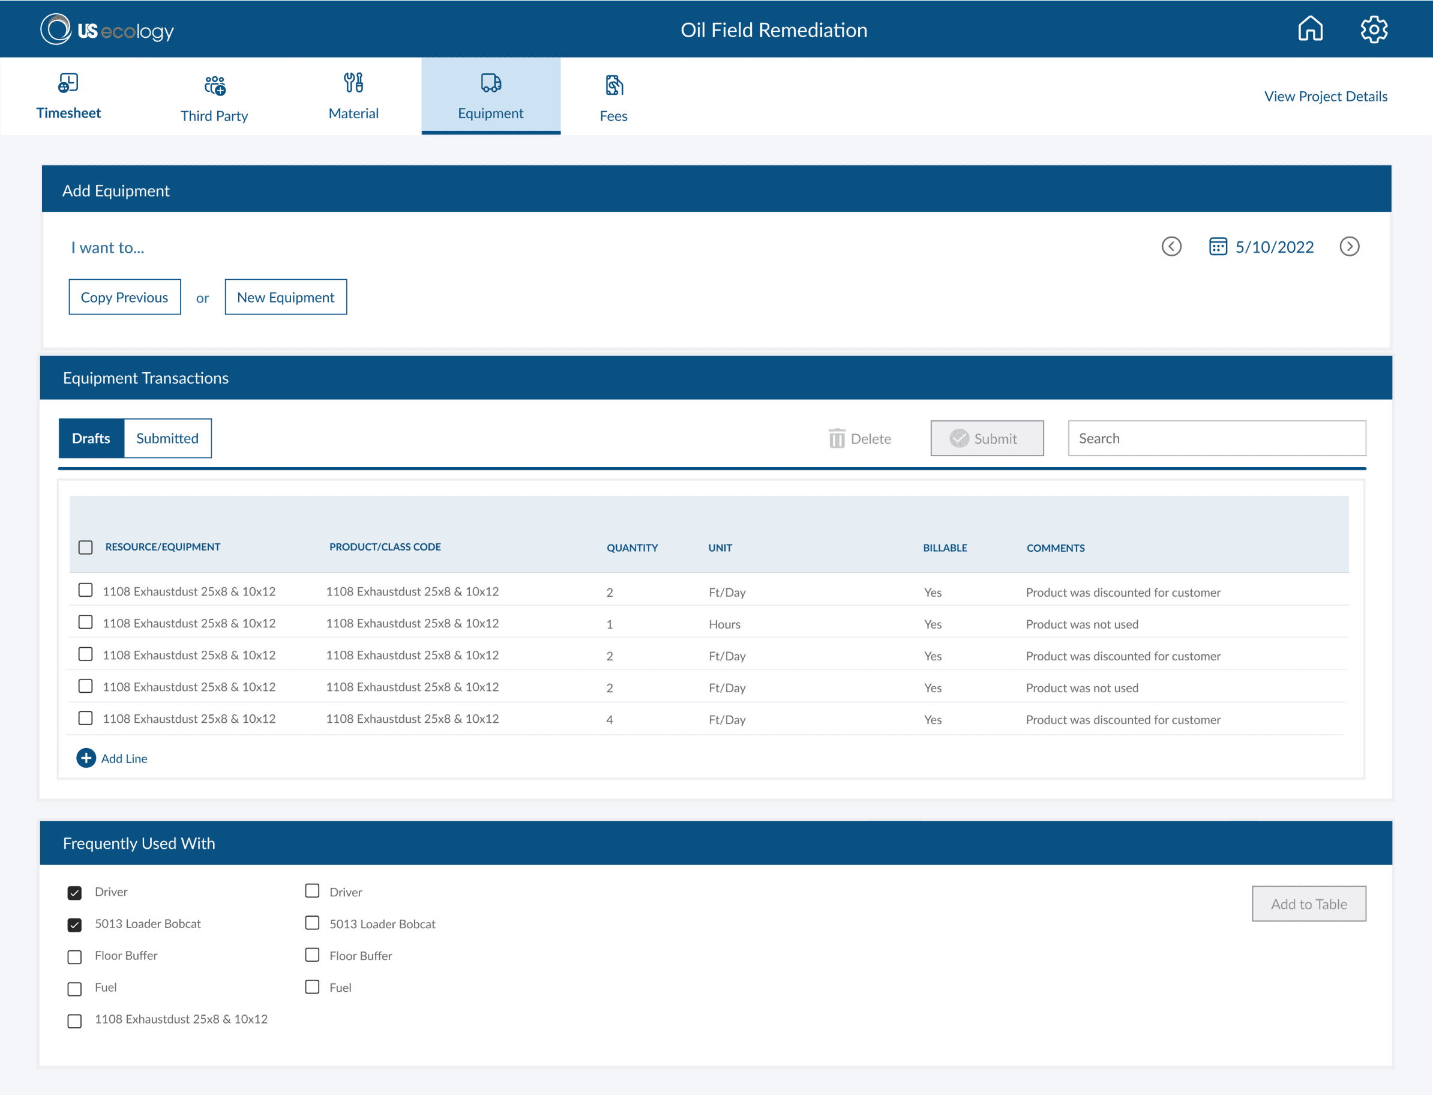Click the Copy Previous button
This screenshot has height=1095, width=1433.
point(124,297)
